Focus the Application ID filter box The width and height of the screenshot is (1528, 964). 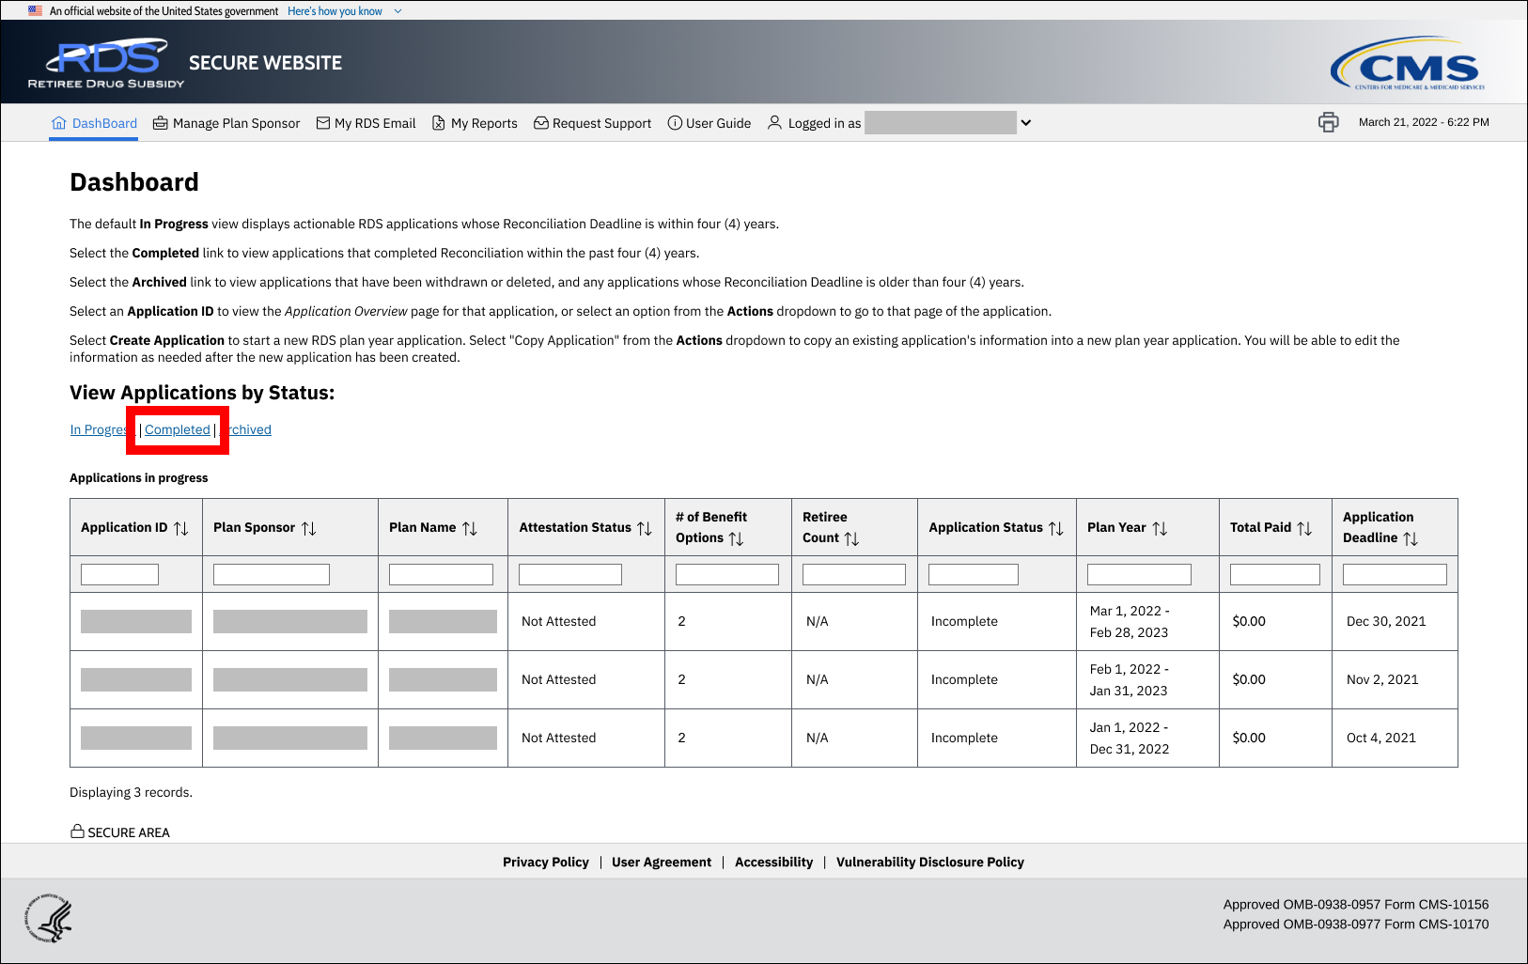pyautogui.click(x=119, y=574)
